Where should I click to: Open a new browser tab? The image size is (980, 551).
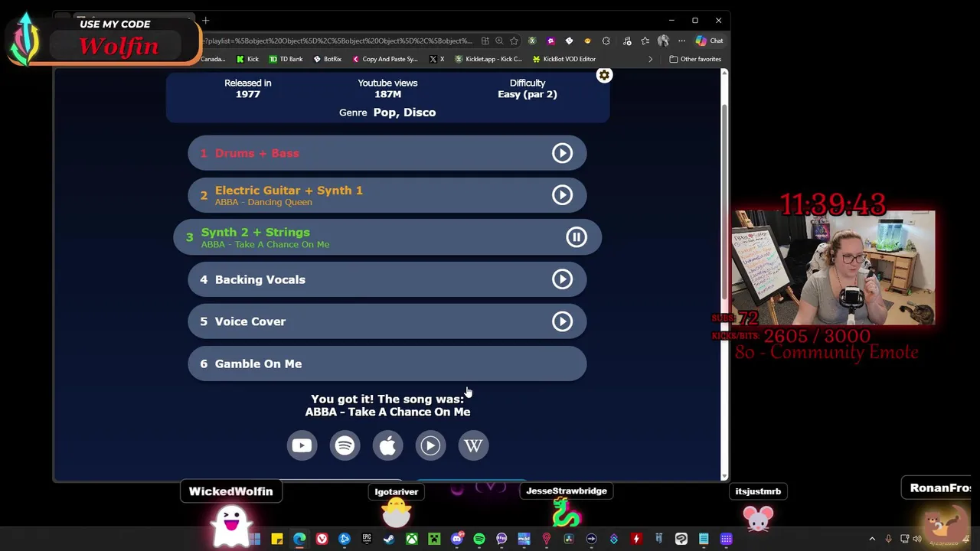[205, 21]
